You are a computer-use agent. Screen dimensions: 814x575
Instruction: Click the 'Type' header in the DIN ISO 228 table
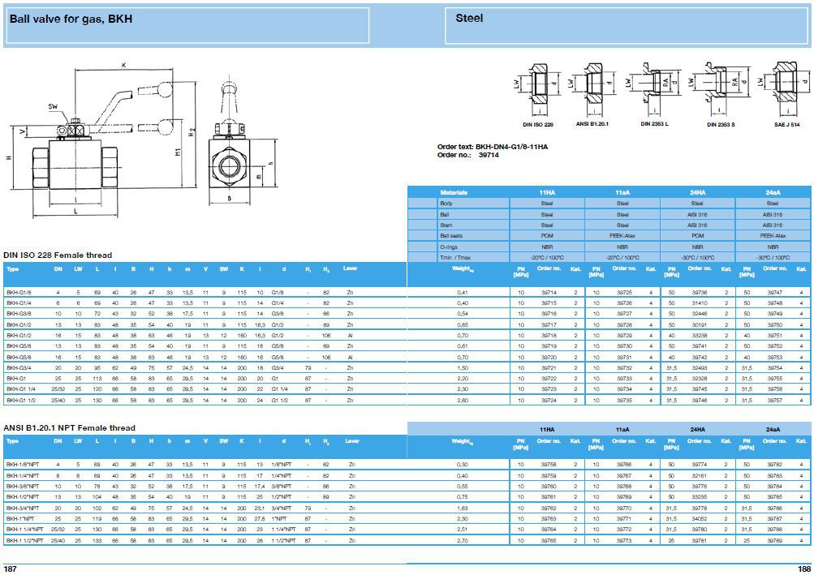12,268
